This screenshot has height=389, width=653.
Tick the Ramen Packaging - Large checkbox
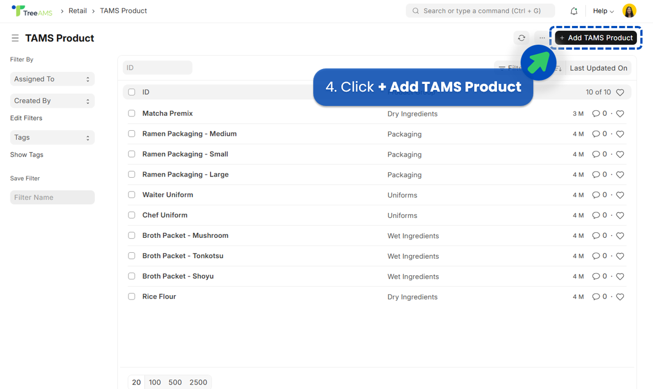pos(132,174)
